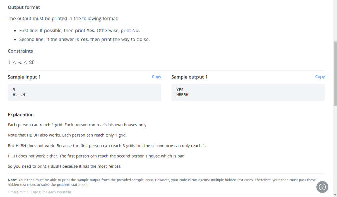Click the Constraints heading
The image size is (337, 197).
click(21, 51)
